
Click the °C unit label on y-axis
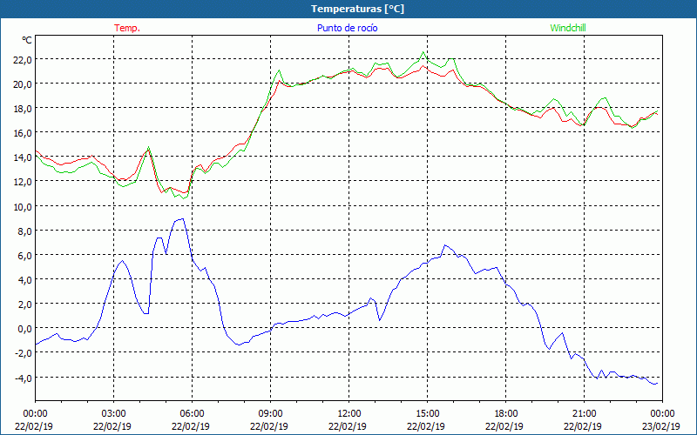tap(27, 40)
